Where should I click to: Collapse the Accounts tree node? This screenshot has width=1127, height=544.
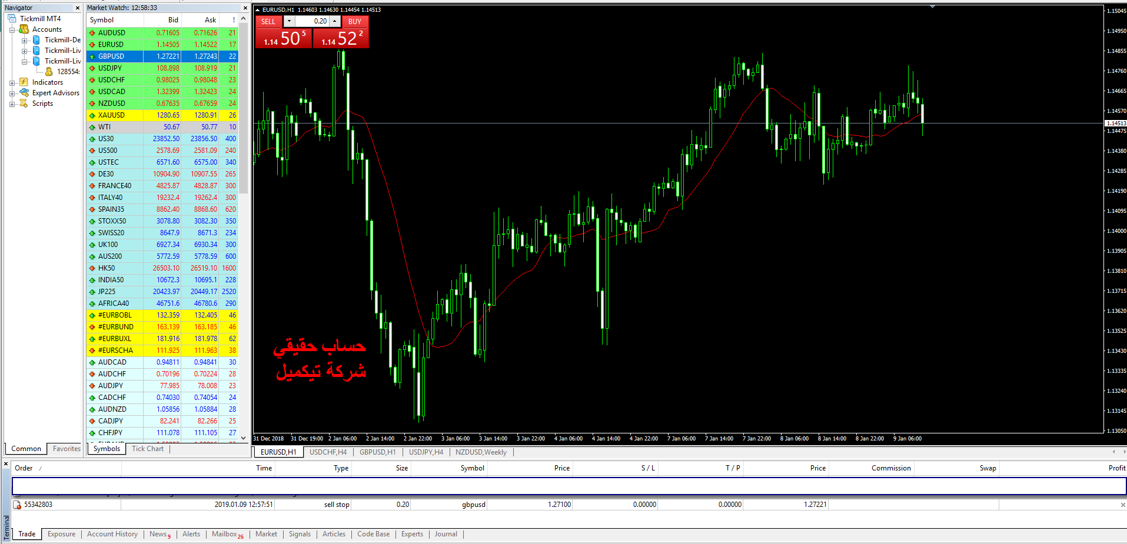[12, 29]
